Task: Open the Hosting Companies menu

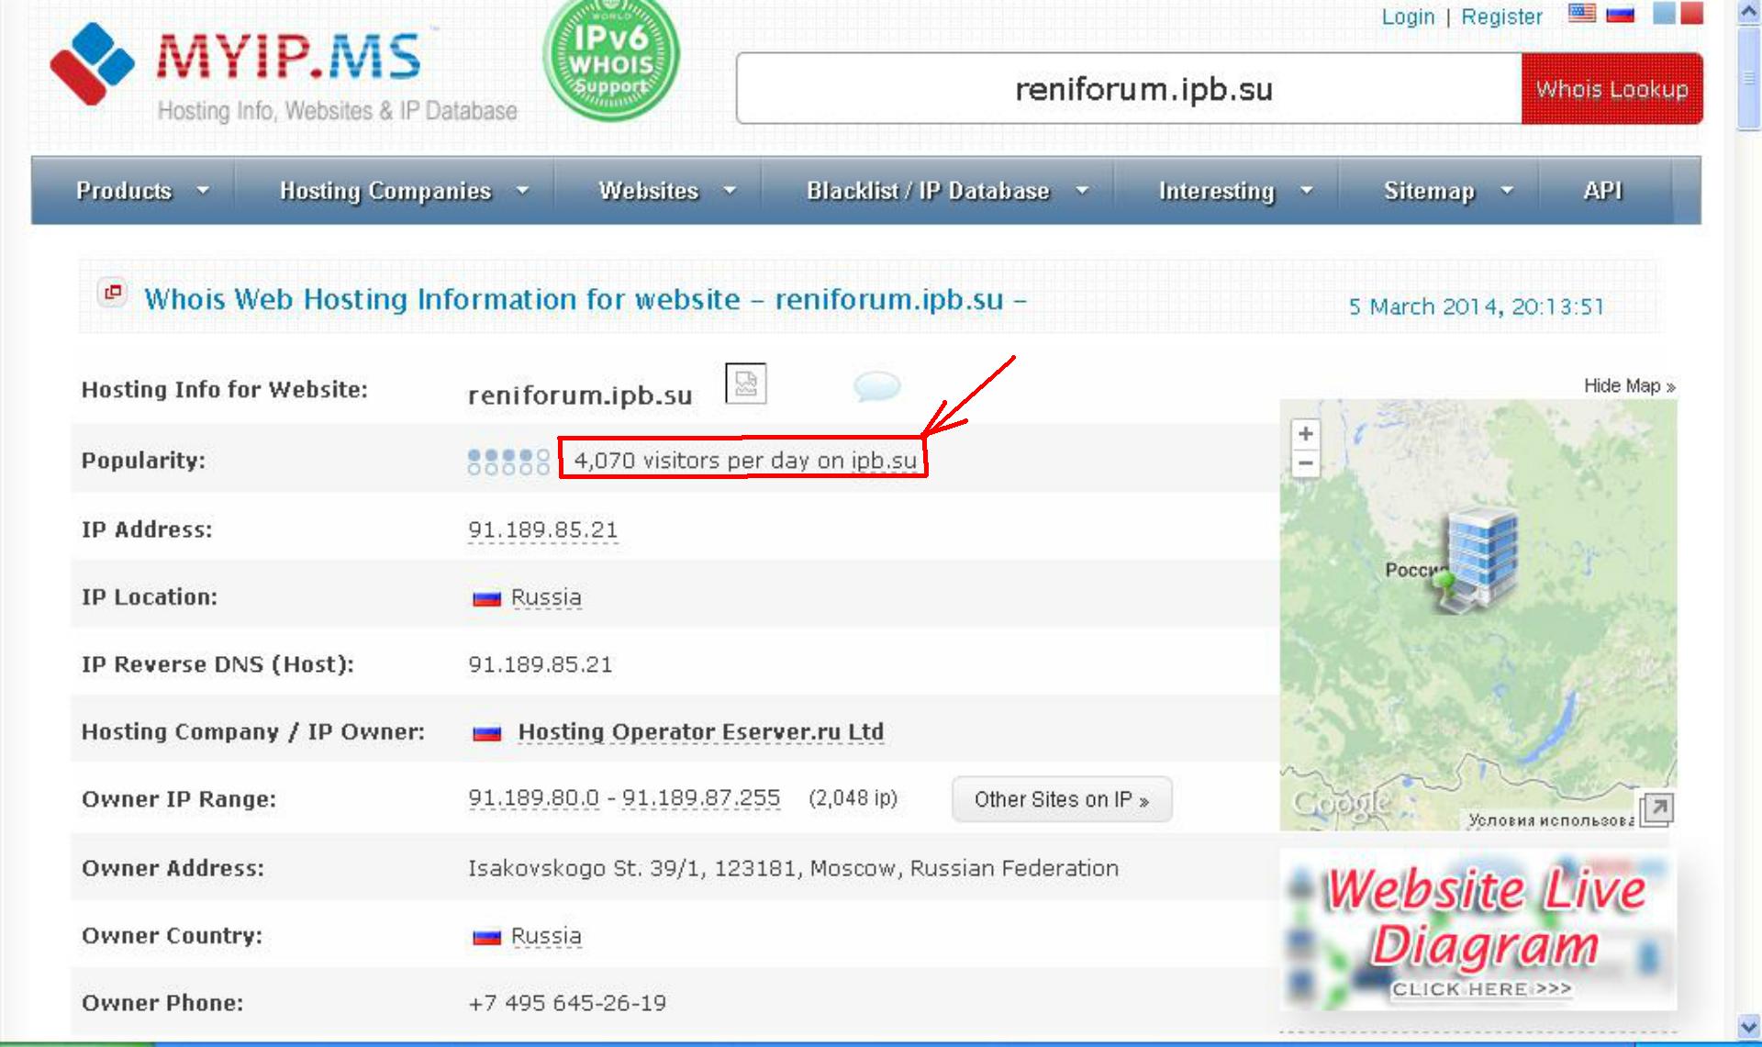Action: point(385,191)
